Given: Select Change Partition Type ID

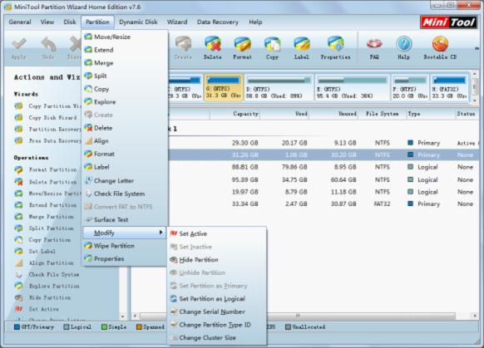Looking at the screenshot, I should tap(217, 325).
